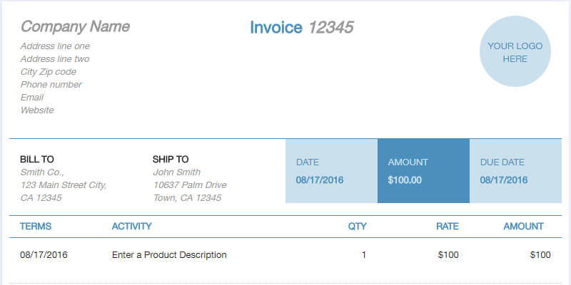Click the Invoice 12345 title
Viewport: 571px width, 285px height.
point(301,28)
